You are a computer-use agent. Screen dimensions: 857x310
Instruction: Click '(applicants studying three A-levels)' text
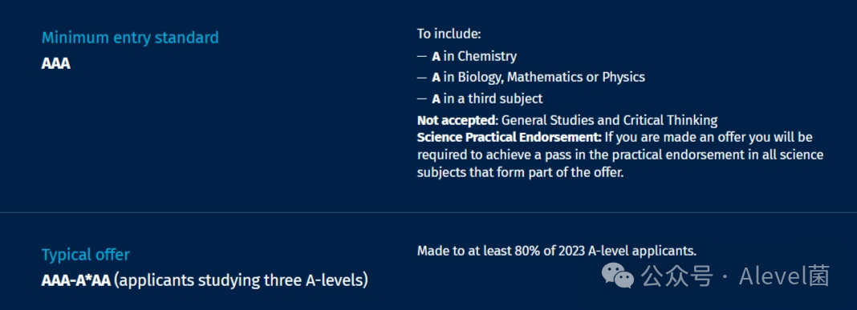(x=241, y=280)
